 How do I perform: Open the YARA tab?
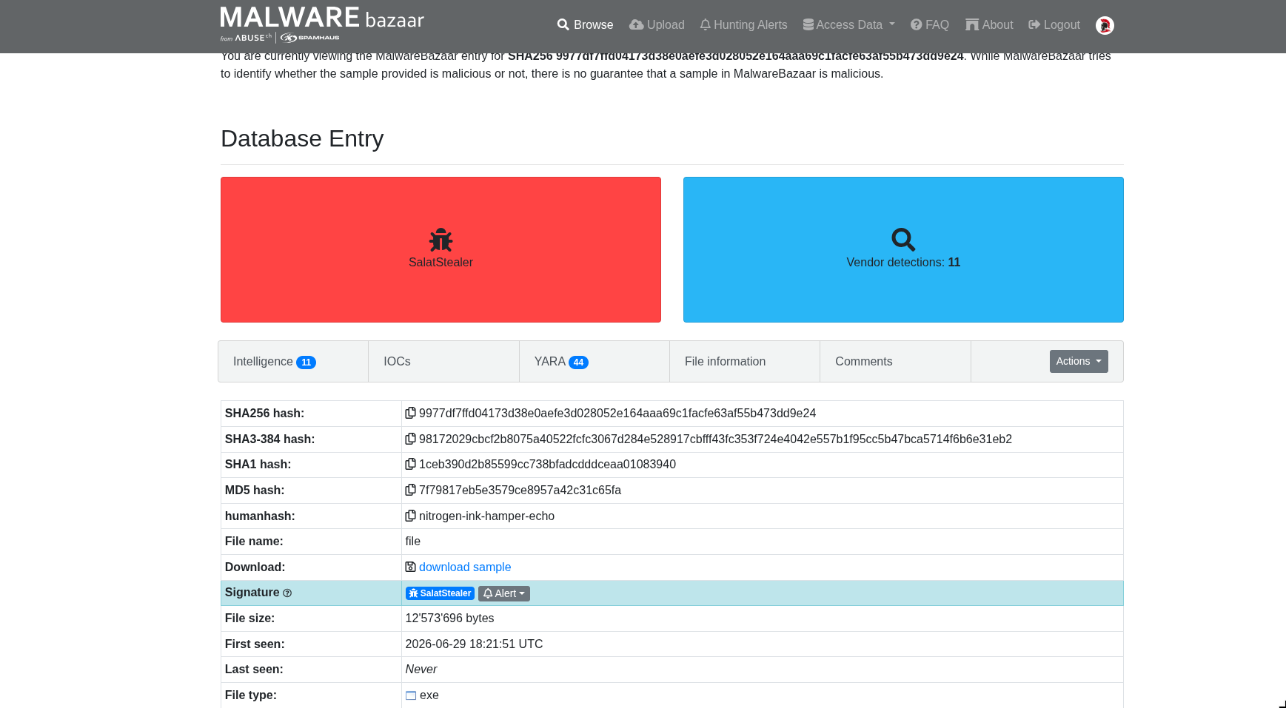point(595,362)
